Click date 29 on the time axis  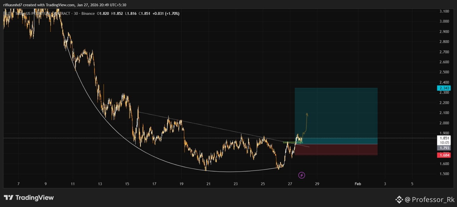click(317, 184)
